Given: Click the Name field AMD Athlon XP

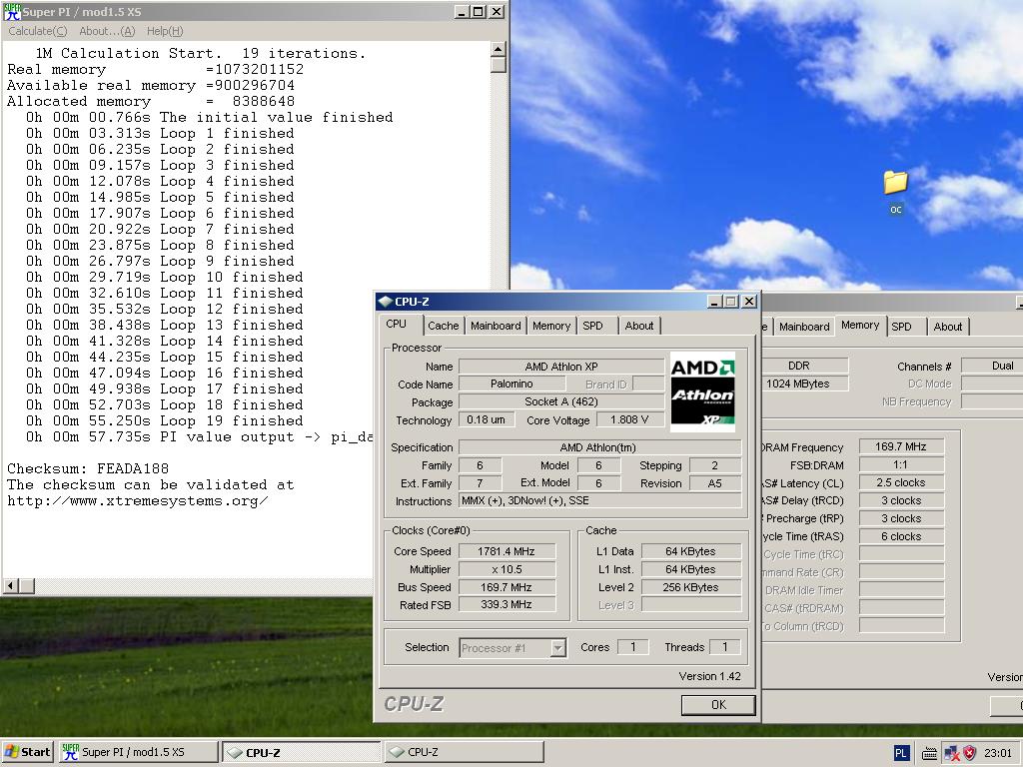Looking at the screenshot, I should [561, 367].
